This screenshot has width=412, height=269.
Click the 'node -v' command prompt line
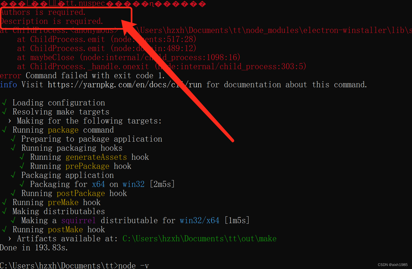click(74, 265)
